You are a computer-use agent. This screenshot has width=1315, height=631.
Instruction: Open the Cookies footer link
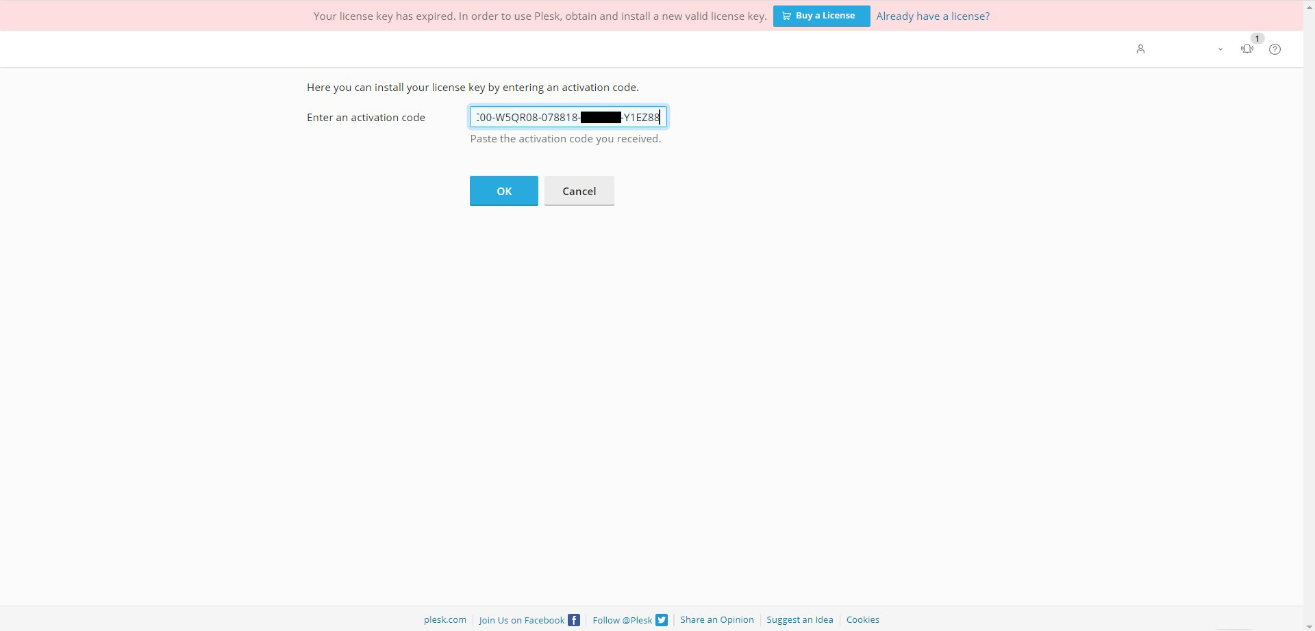[862, 620]
